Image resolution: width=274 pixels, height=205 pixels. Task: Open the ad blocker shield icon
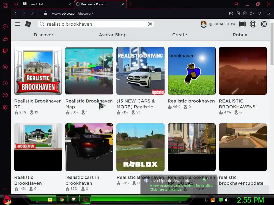[245, 13]
